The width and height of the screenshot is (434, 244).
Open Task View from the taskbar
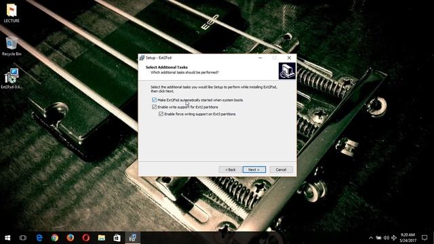click(x=23, y=238)
